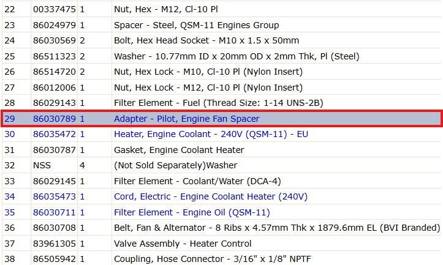
Task: Open Cord, Electric - Engine Coolant Heater link
Action: (x=211, y=196)
